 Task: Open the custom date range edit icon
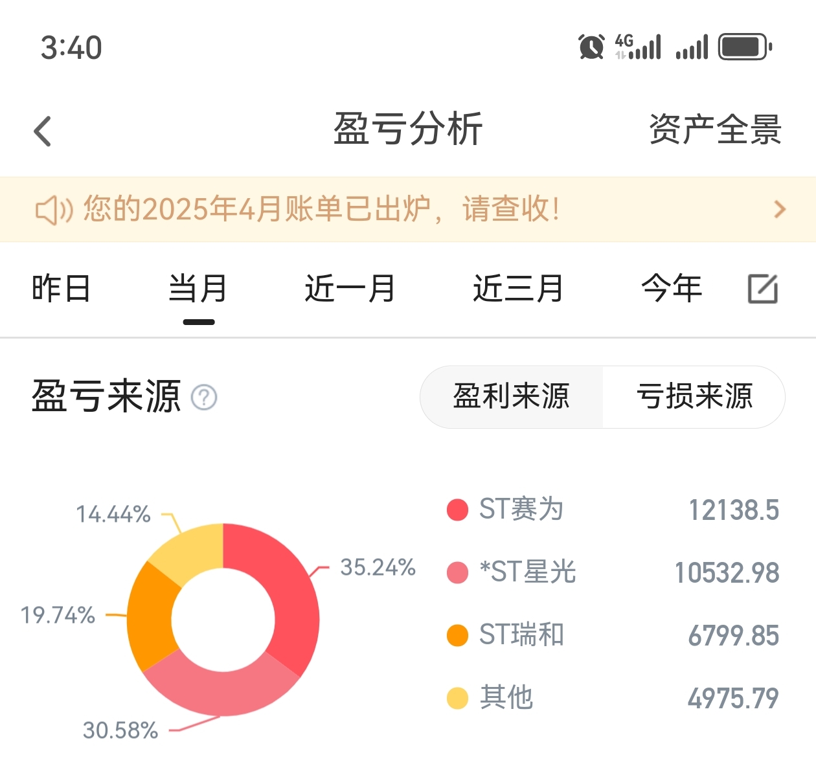tap(762, 289)
